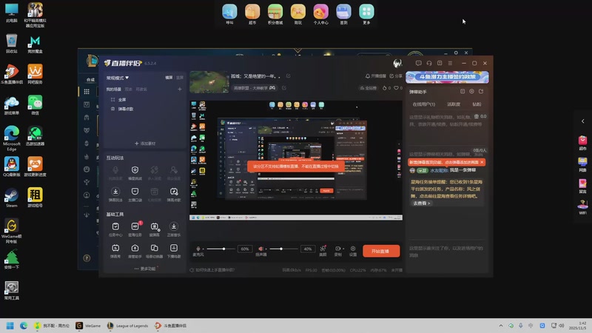592x333 pixels.
Task: Switch to 竖屏 portrait mode
Action: [x=180, y=78]
